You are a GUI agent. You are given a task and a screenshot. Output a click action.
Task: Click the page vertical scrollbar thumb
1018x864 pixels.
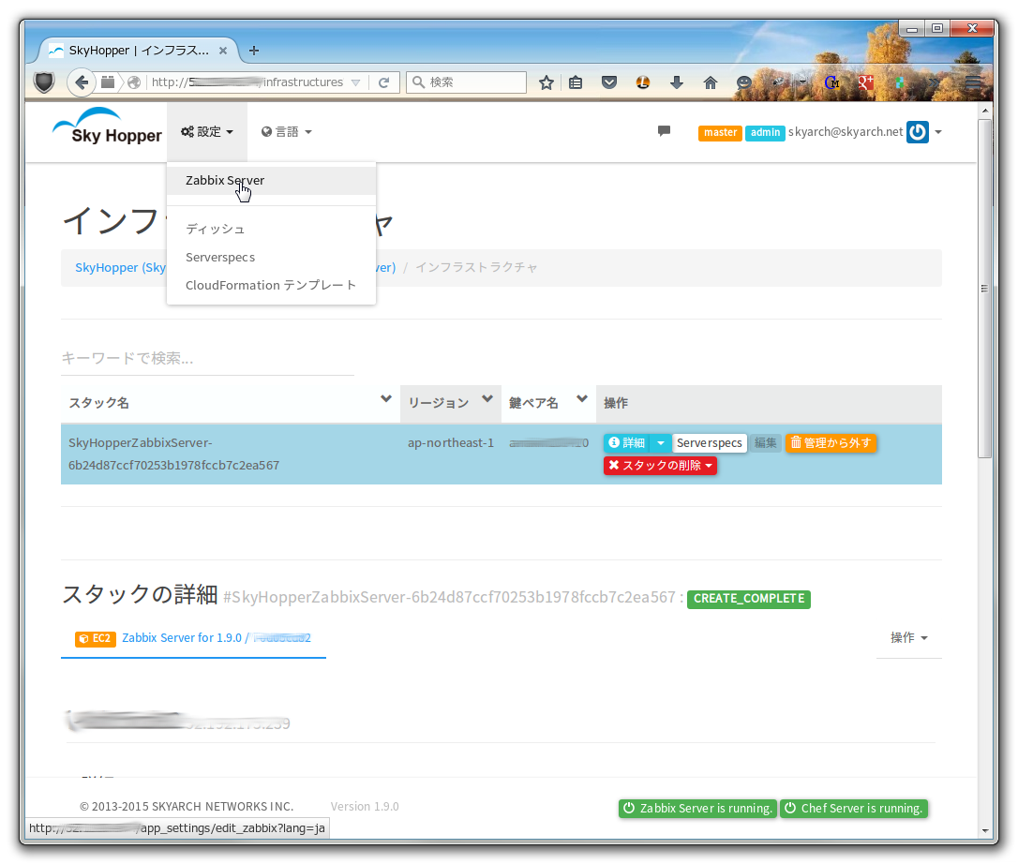[985, 289]
